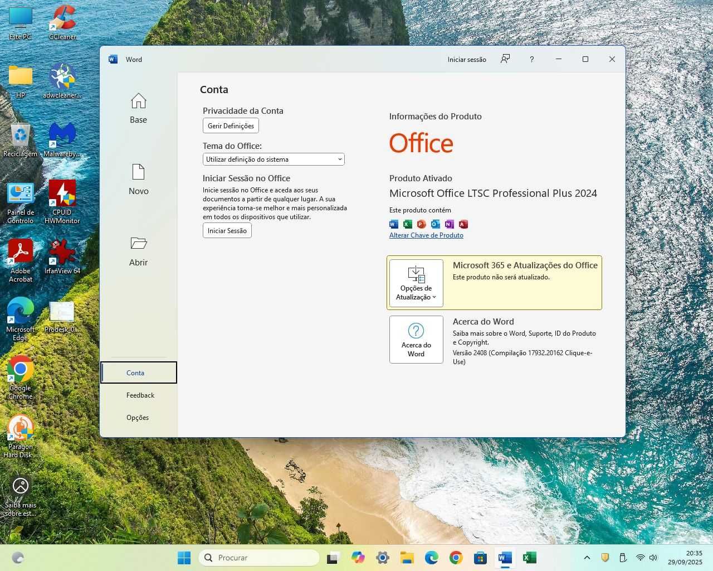Click the Este produto não será atualizado text

[501, 277]
